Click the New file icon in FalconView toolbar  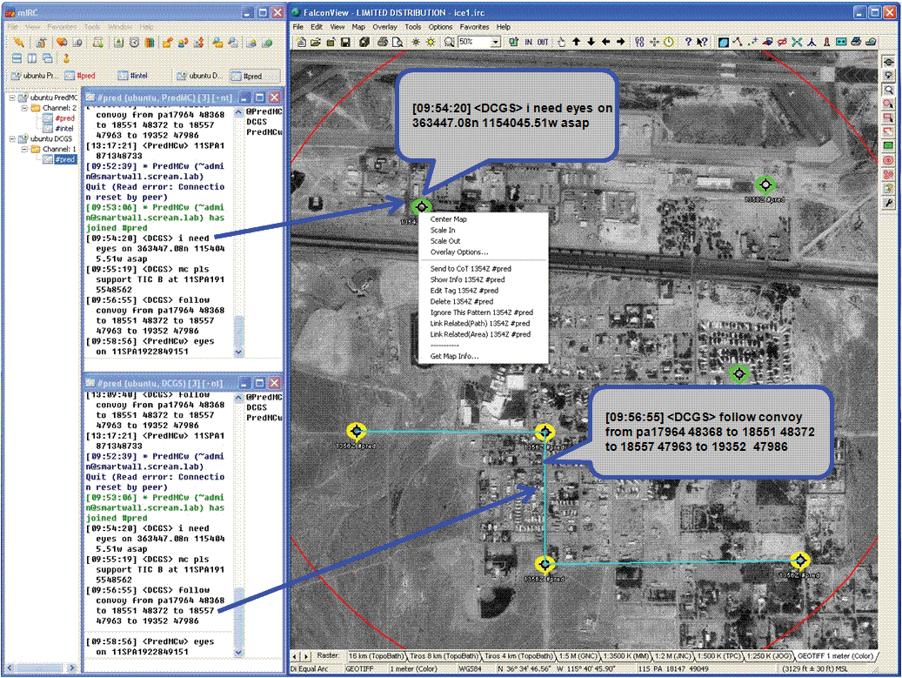tap(302, 42)
